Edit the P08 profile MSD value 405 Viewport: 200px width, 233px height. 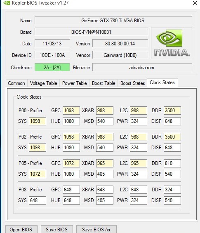(x=105, y=200)
